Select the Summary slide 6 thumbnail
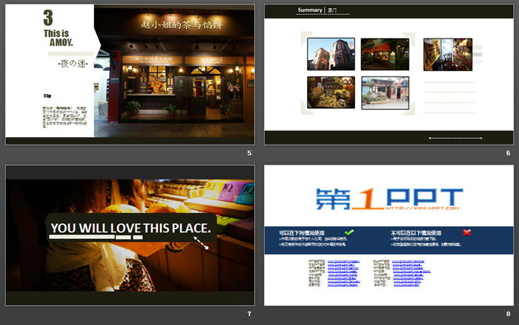The height and width of the screenshot is (325, 519). point(389,74)
